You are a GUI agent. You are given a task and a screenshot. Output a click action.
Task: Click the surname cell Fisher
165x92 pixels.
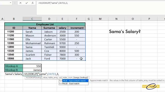click(x=49, y=55)
